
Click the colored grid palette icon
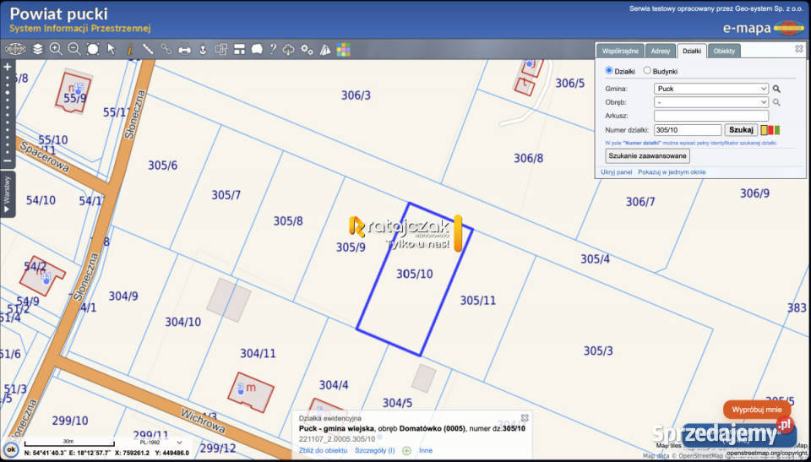coord(344,50)
